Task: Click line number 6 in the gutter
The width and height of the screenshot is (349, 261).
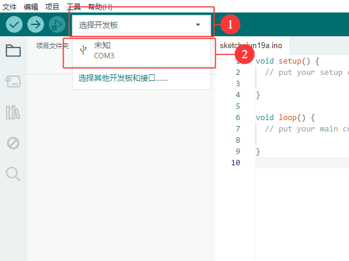Action: click(x=238, y=118)
